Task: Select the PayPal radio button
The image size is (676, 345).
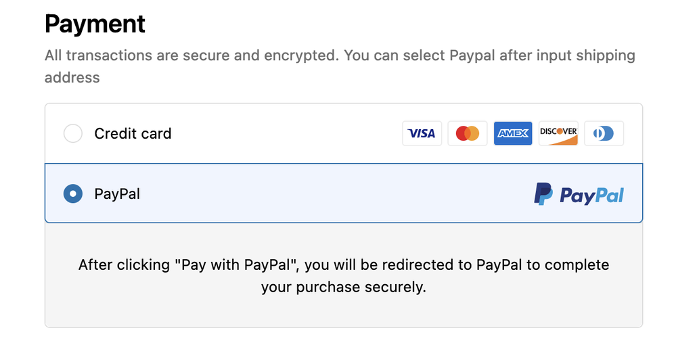Action: pos(73,194)
